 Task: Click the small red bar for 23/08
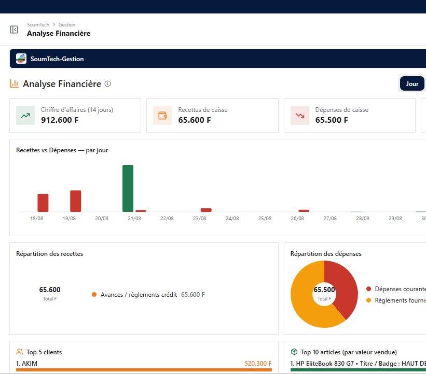click(206, 210)
